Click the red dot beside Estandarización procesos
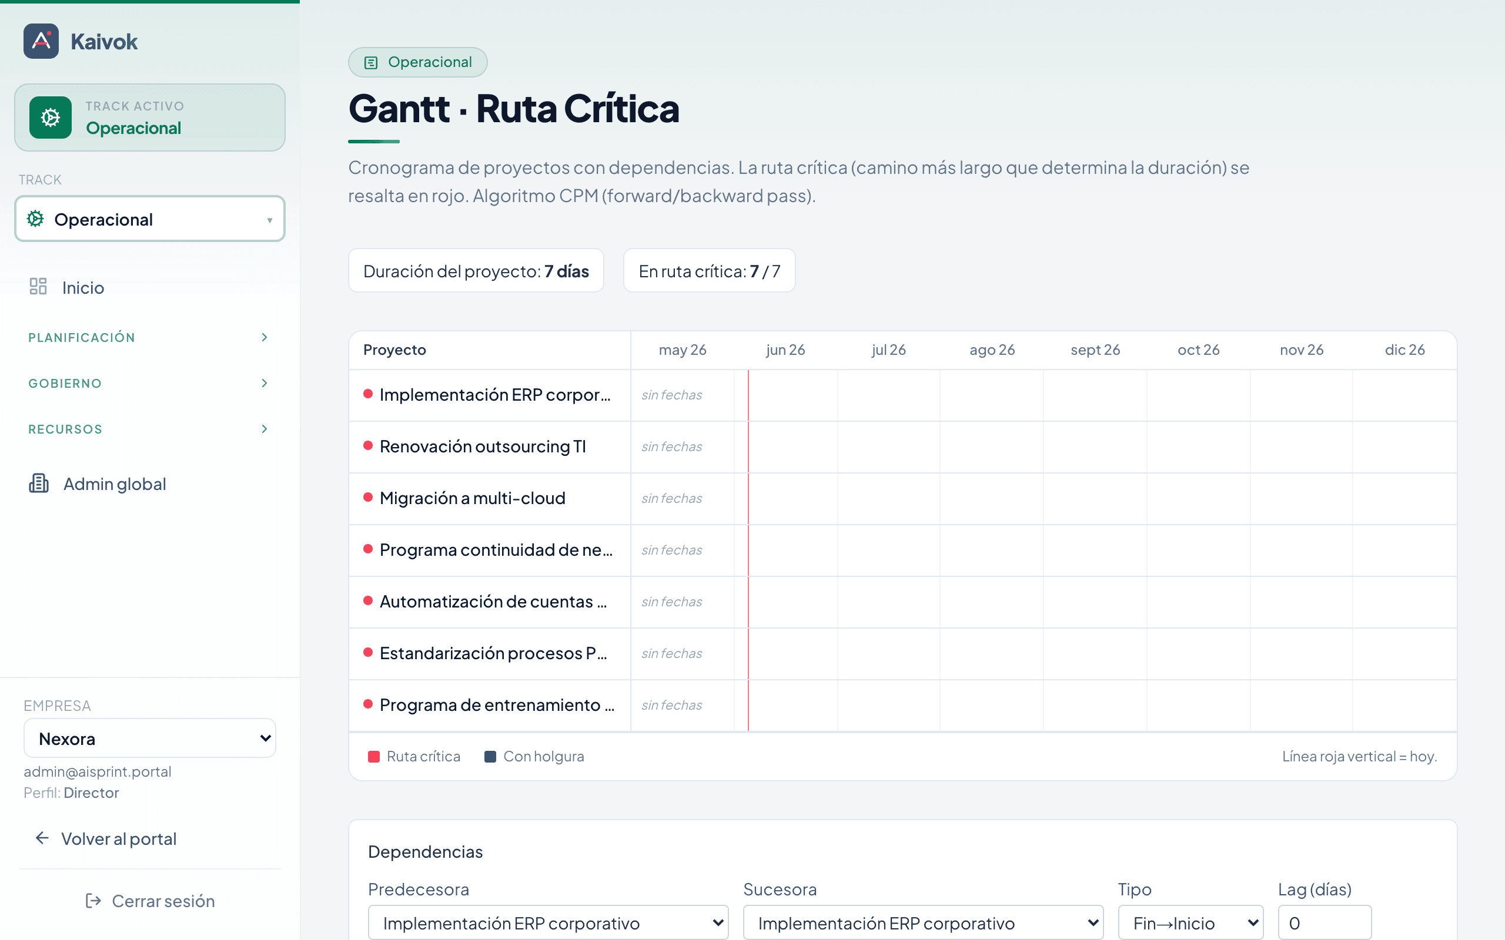 tap(367, 652)
